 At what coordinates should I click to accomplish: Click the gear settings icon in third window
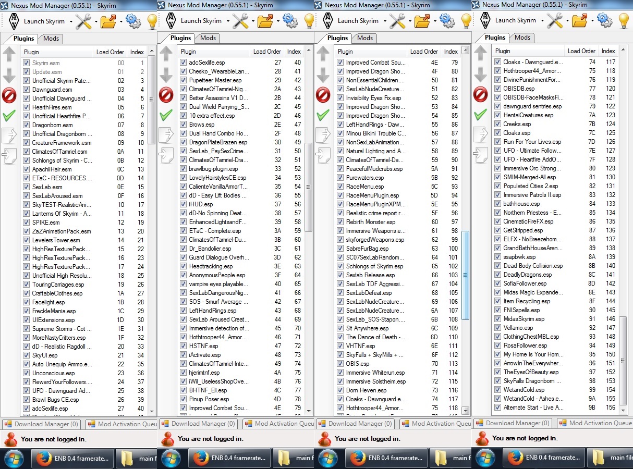coord(447,21)
